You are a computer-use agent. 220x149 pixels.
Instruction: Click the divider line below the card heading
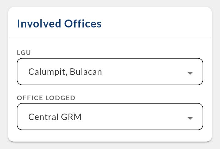[110, 37]
